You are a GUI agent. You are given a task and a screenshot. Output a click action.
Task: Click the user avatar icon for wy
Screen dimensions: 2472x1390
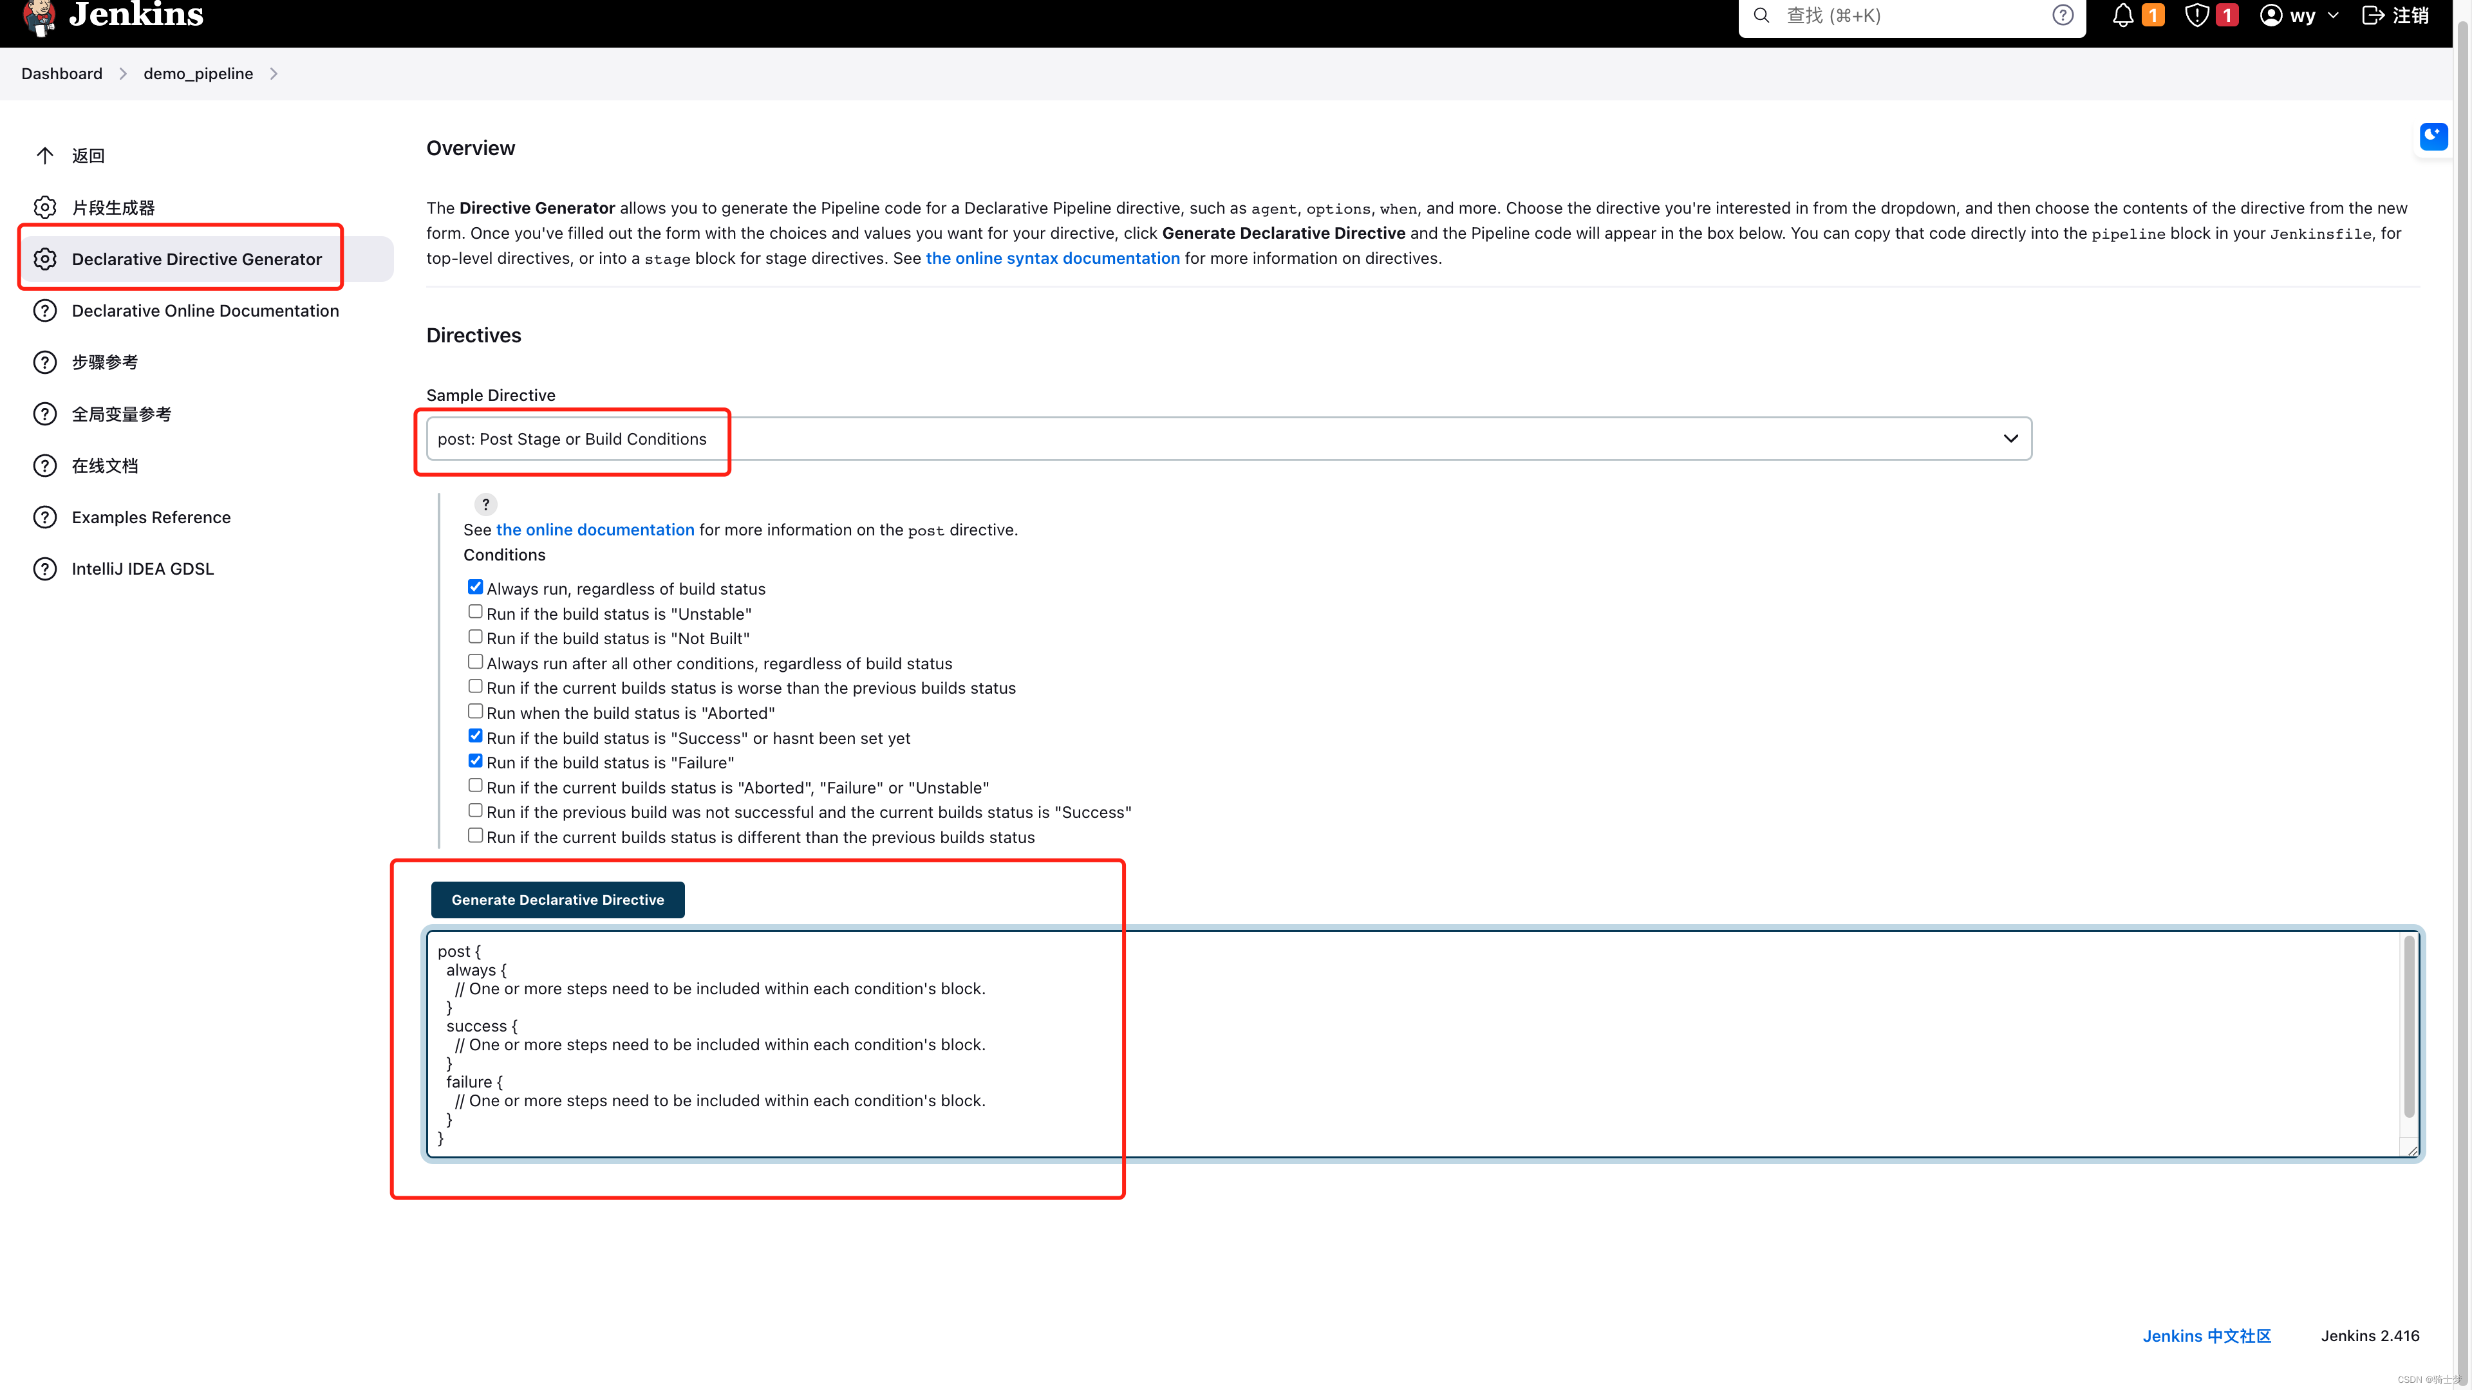[2271, 15]
